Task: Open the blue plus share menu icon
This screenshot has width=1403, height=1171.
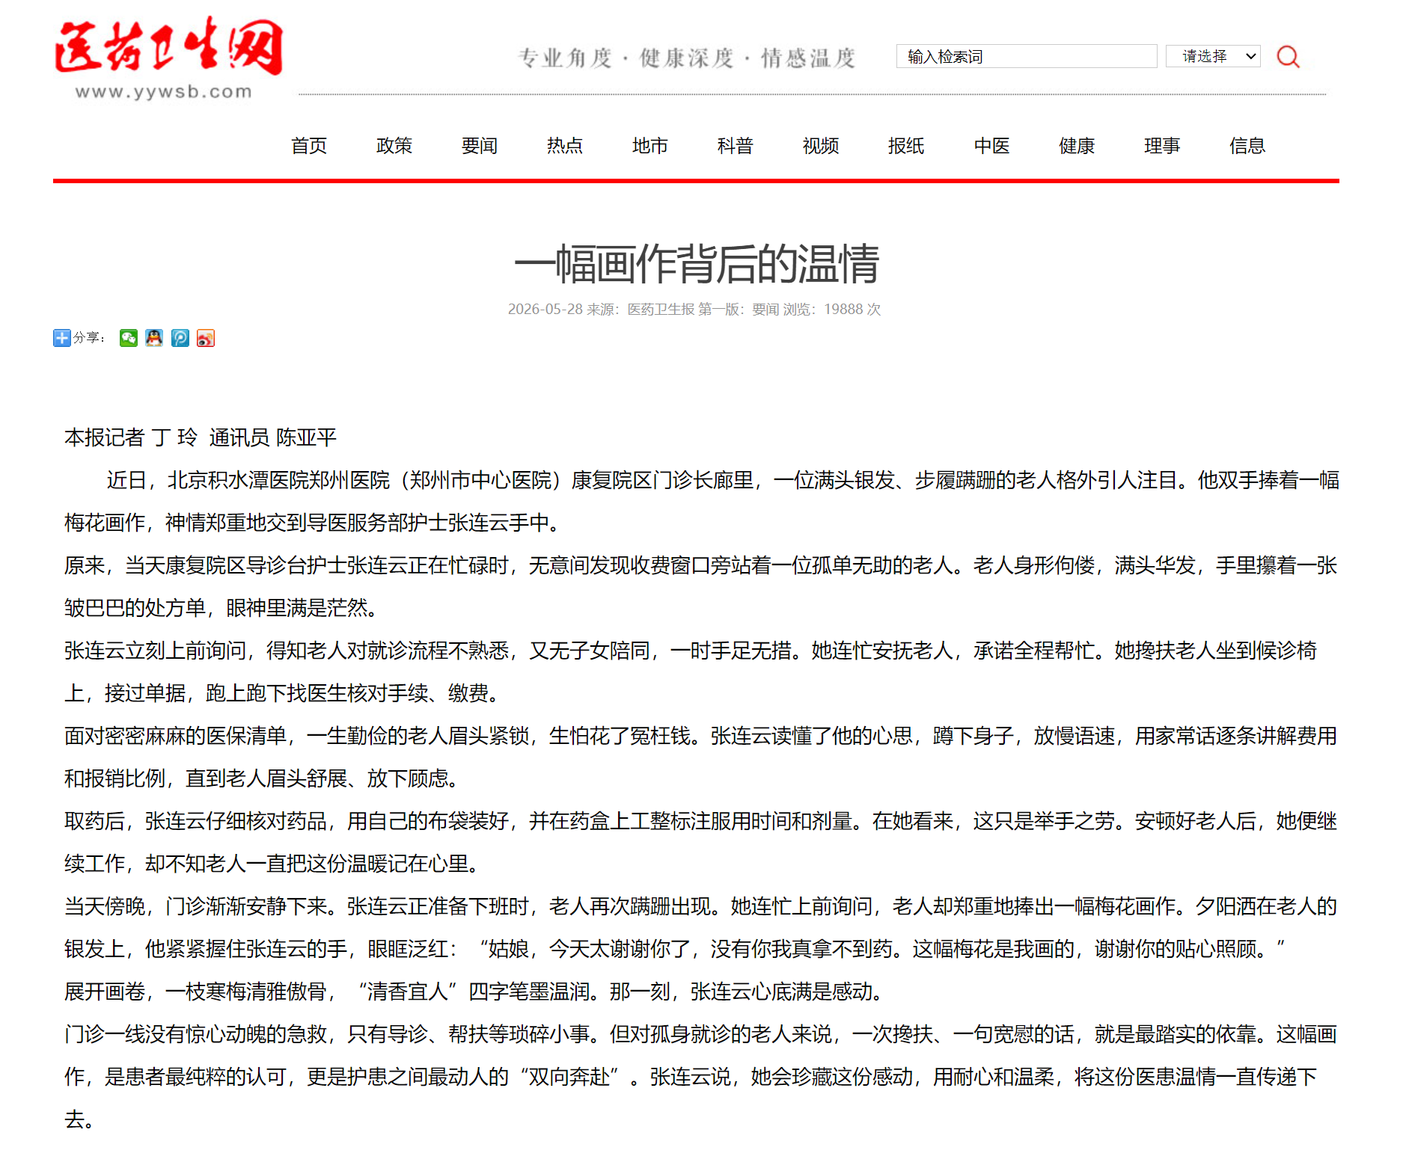Action: click(x=62, y=338)
